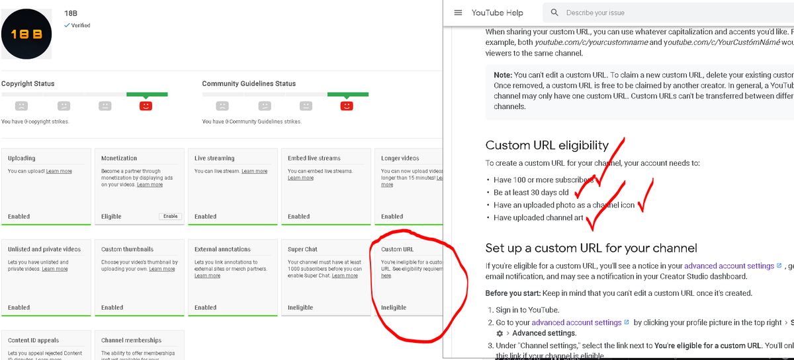Click the 'Channel memberships' card title

(131, 341)
